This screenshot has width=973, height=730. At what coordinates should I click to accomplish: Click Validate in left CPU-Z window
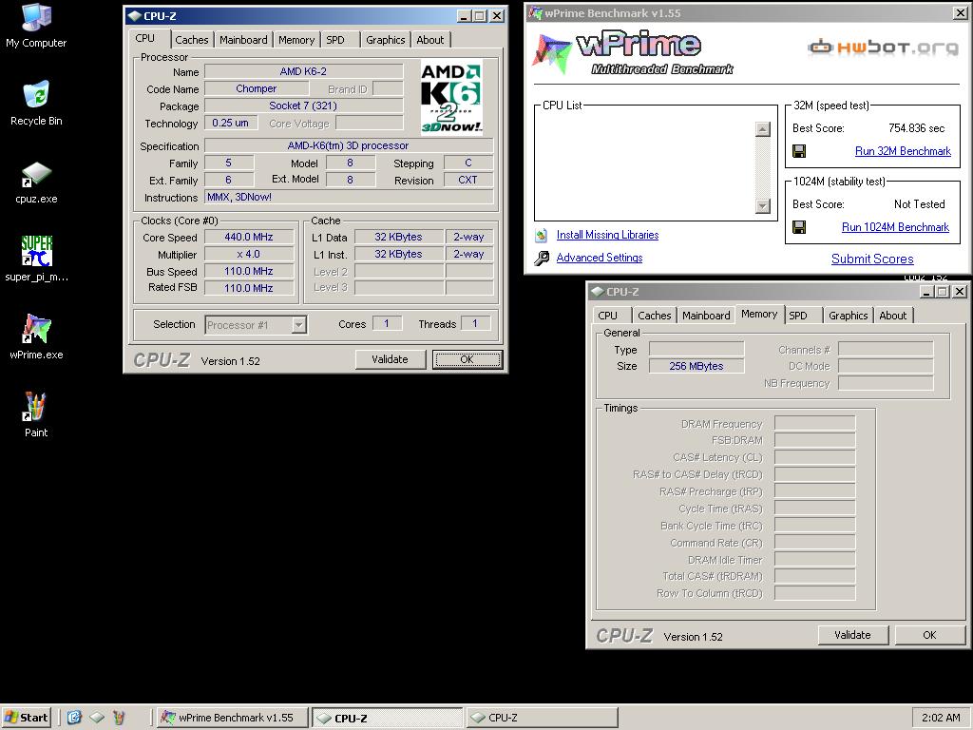[390, 359]
